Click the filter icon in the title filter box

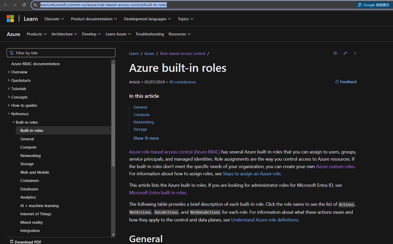(x=11, y=53)
